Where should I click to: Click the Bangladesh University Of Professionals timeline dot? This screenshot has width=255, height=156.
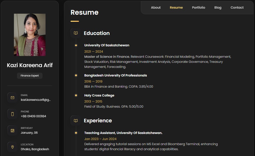pyautogui.click(x=76, y=75)
